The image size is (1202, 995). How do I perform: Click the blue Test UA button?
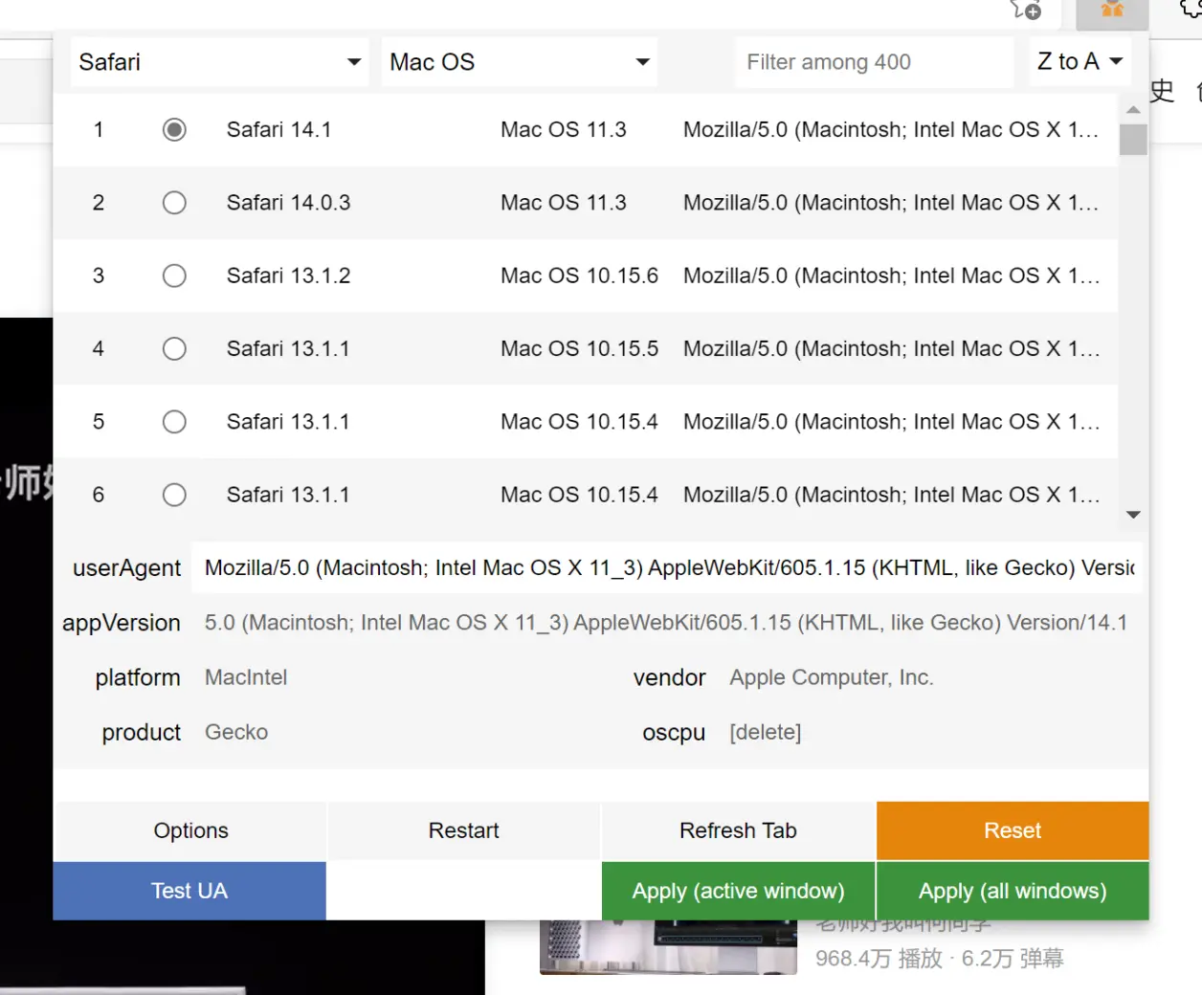[x=189, y=891]
